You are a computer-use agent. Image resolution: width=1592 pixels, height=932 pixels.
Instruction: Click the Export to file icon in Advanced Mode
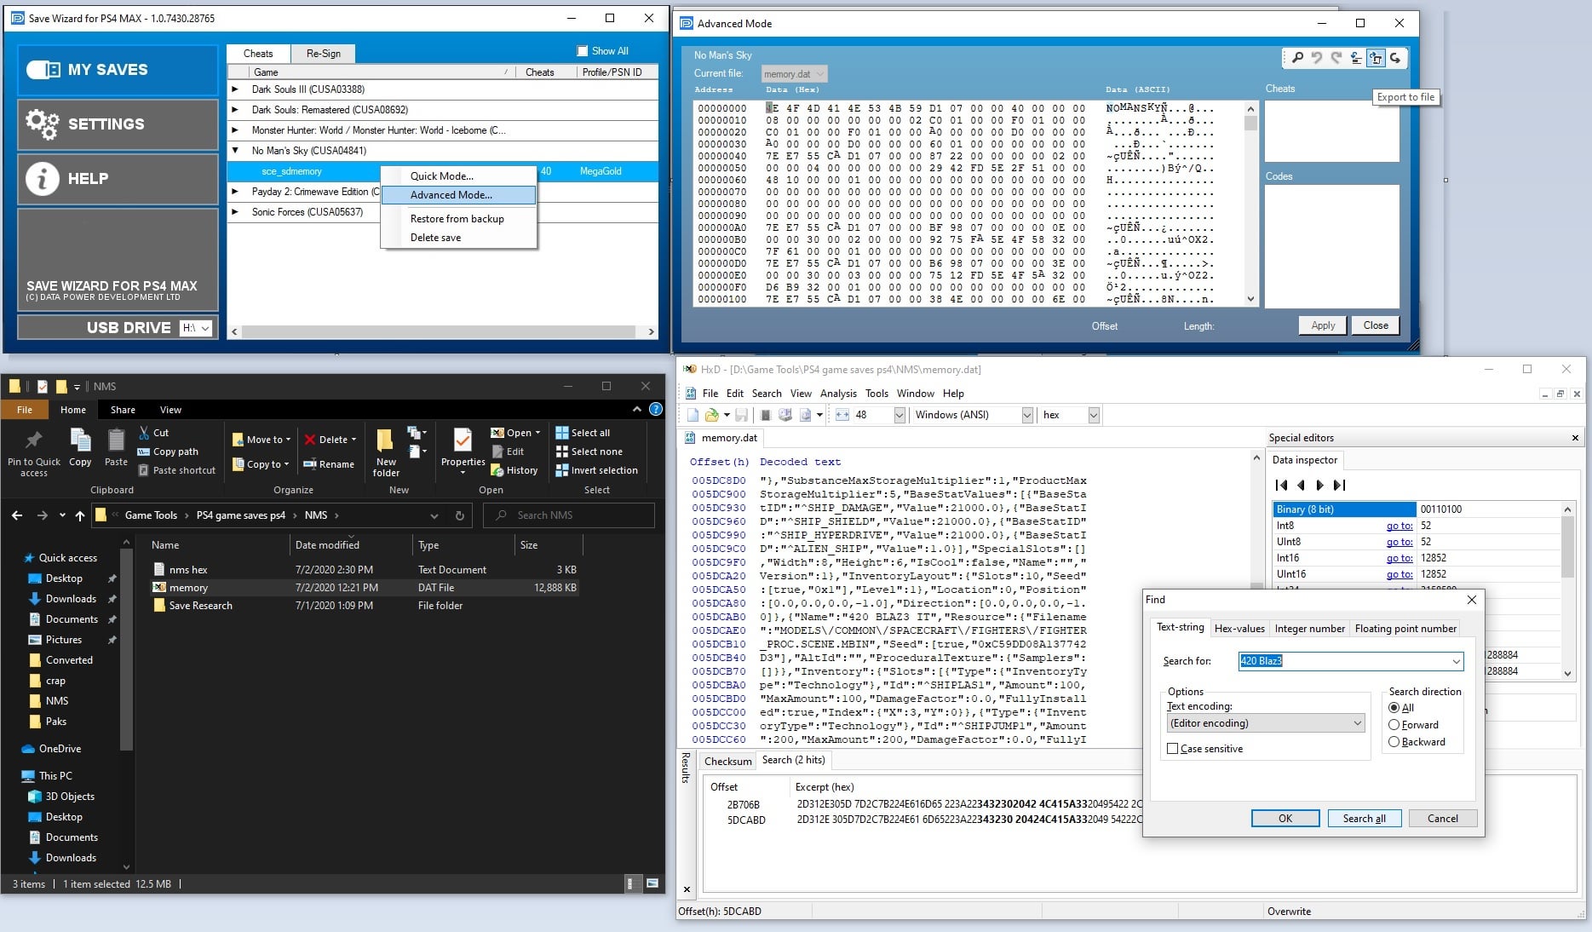[x=1376, y=58]
